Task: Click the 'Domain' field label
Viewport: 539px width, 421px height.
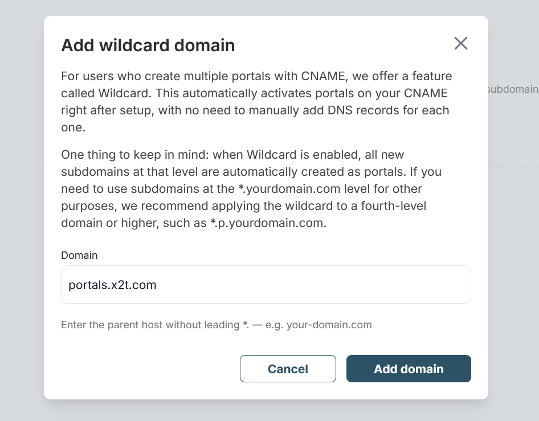Action: pyautogui.click(x=79, y=255)
